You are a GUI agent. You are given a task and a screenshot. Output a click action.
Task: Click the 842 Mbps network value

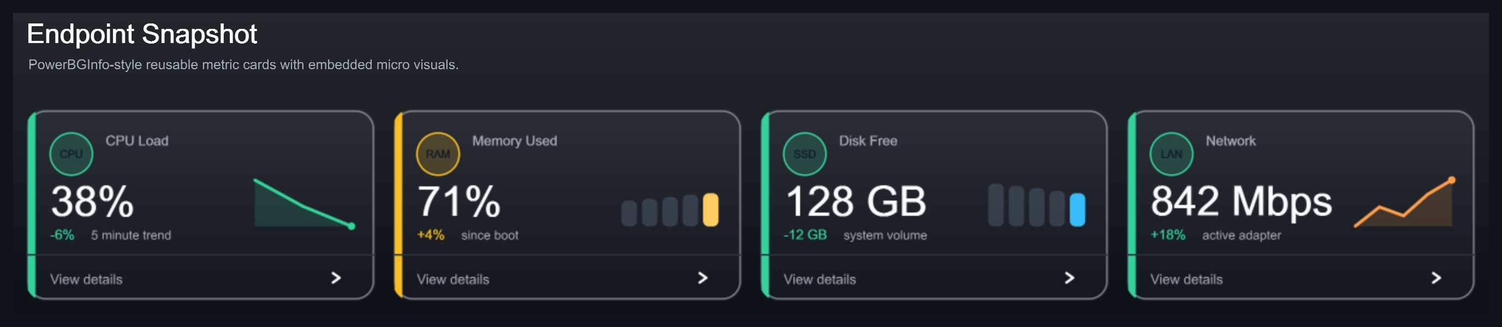[x=1241, y=201]
